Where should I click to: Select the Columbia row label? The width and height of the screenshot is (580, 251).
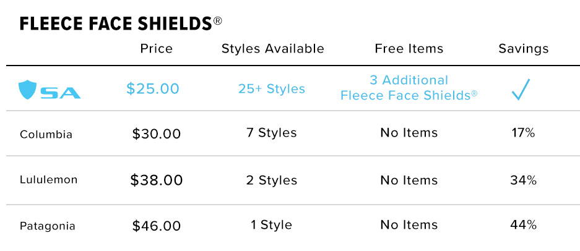click(46, 134)
